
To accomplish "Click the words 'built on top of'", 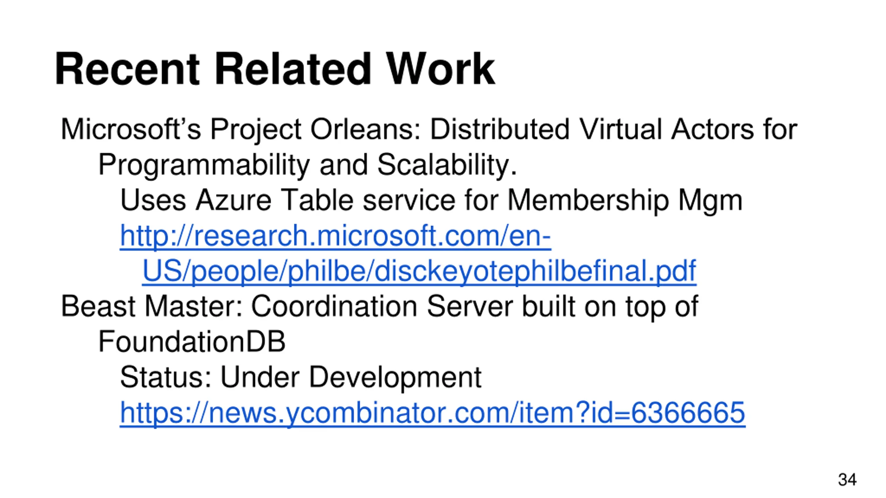I will click(x=610, y=306).
